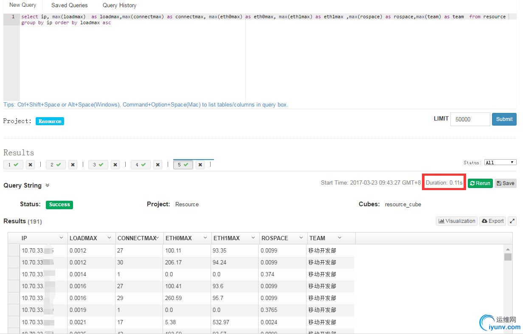Click ETH0MAX cell 206.17
Viewport: 523px width, 334px height.
coord(188,263)
